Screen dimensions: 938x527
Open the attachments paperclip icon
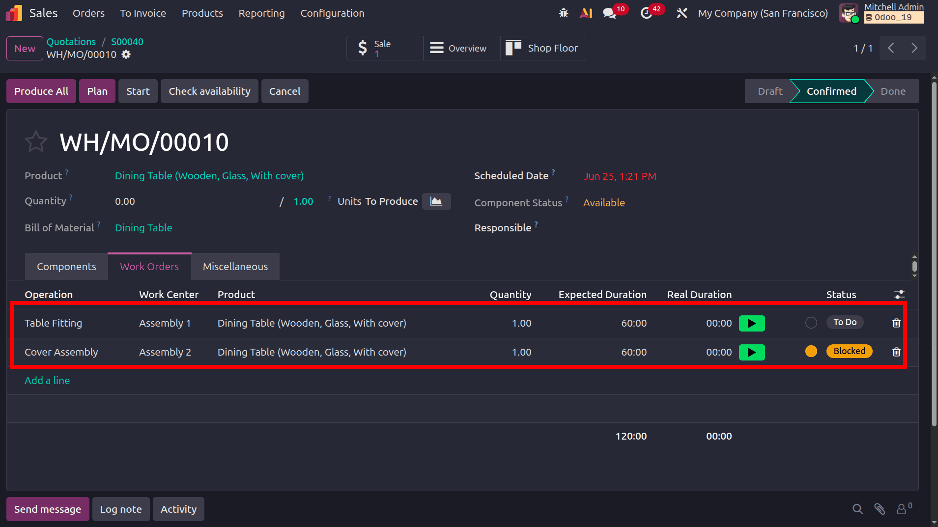click(x=880, y=509)
